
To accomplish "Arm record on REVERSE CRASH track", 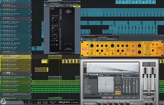I will [7, 22].
